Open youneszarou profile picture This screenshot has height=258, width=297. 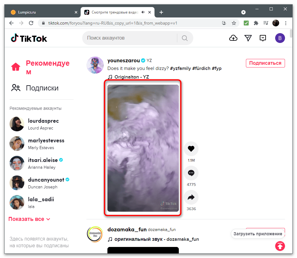95,65
